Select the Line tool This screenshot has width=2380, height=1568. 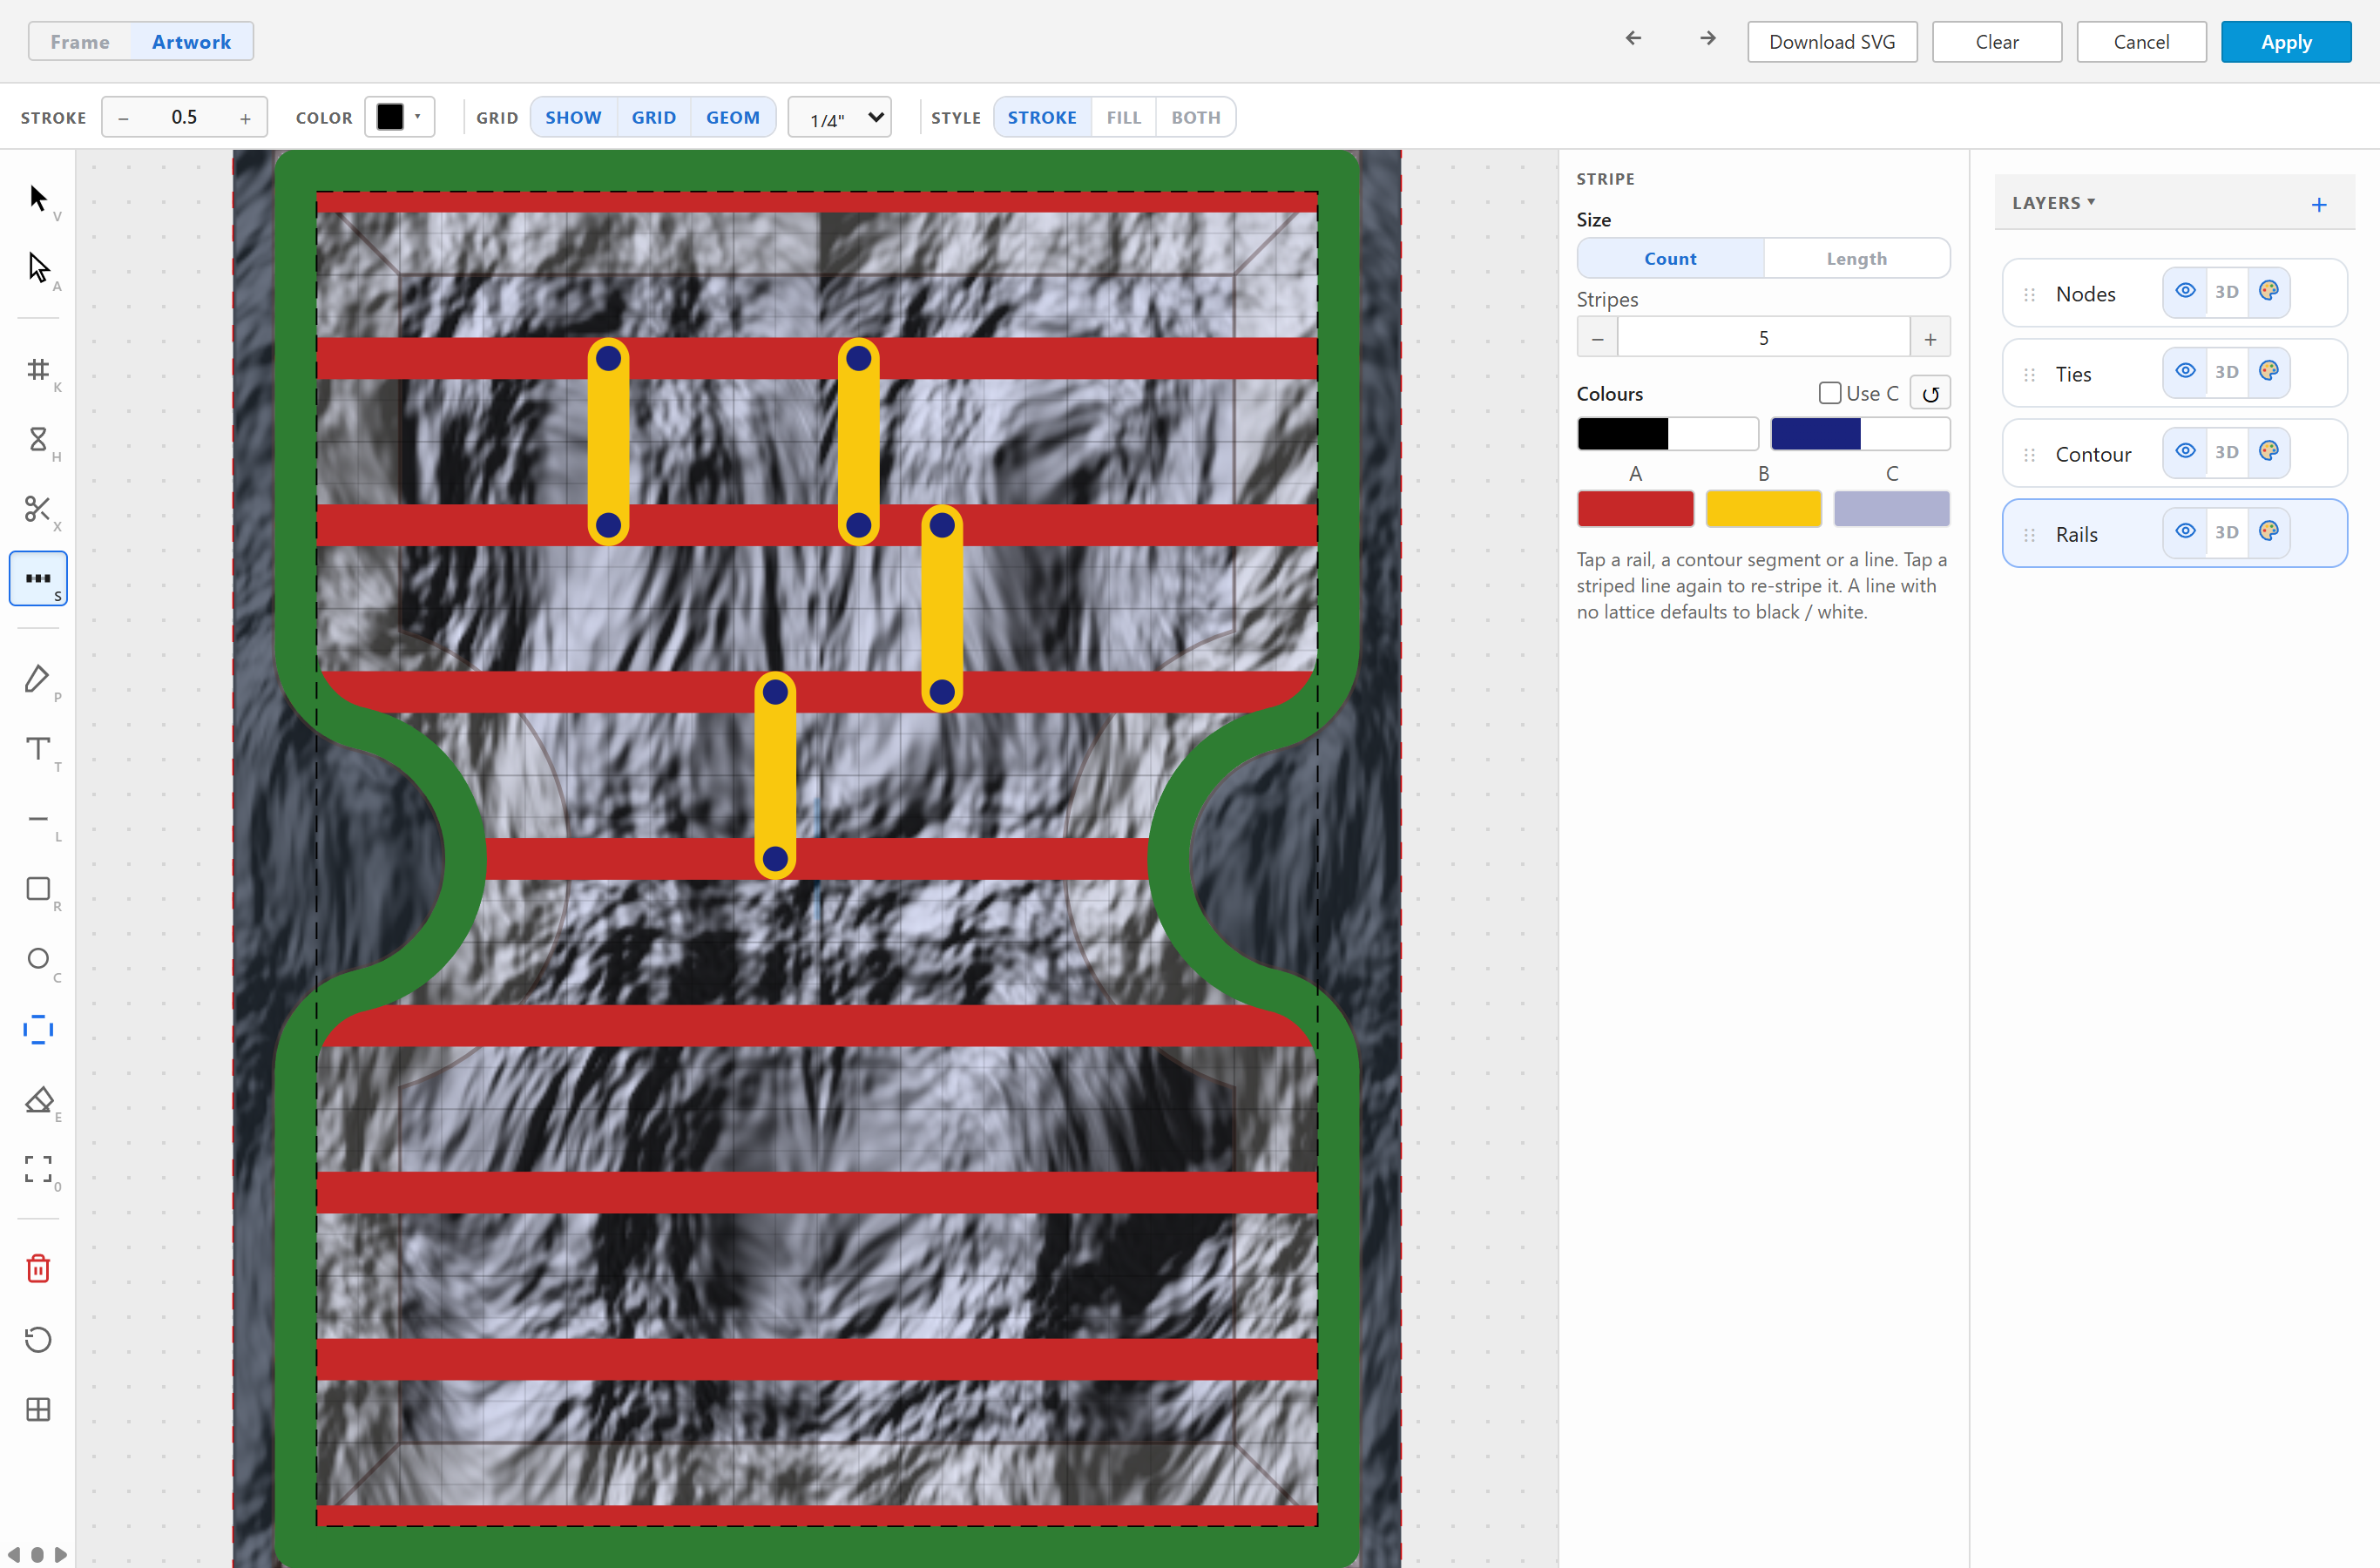pyautogui.click(x=38, y=819)
